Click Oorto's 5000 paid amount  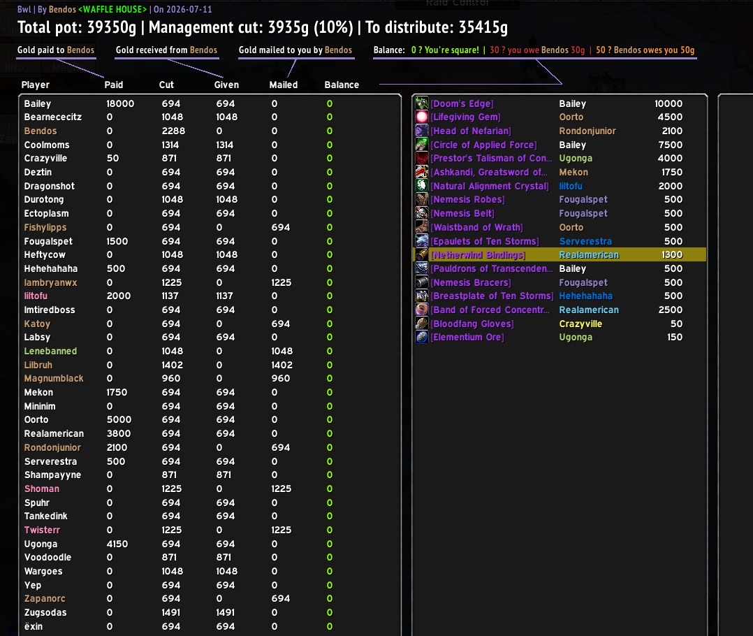click(119, 420)
